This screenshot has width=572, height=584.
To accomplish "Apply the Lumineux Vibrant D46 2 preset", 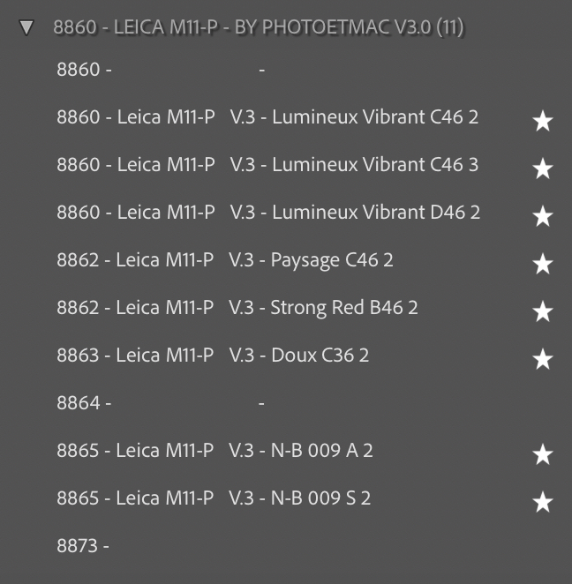I will click(x=267, y=212).
